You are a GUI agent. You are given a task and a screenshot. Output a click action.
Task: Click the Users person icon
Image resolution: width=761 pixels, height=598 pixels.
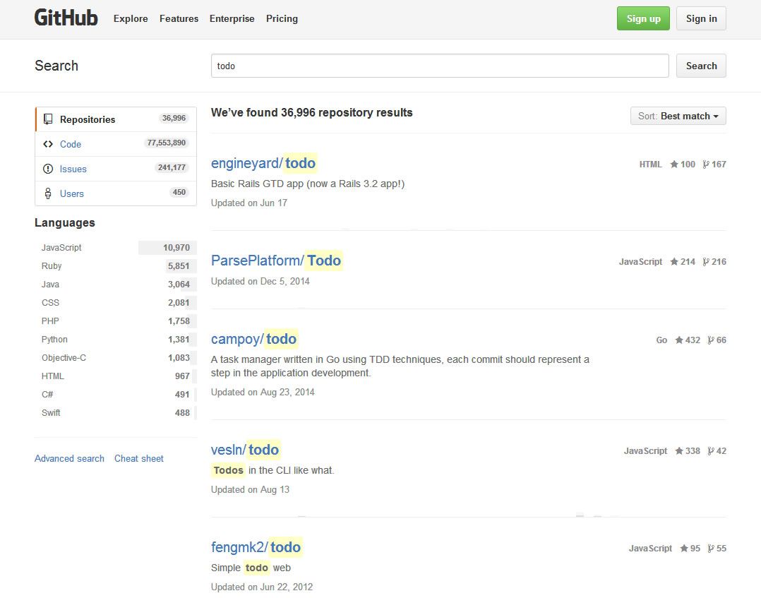pyautogui.click(x=47, y=193)
